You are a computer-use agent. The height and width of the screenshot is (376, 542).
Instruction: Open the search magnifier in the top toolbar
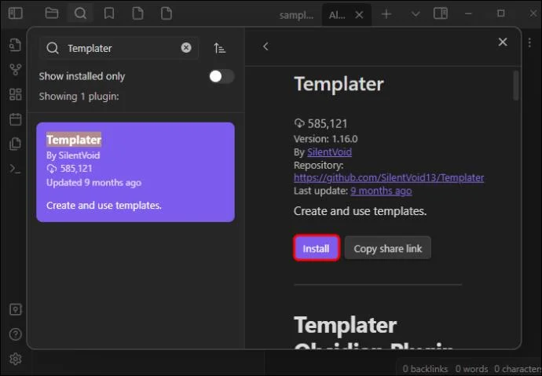pyautogui.click(x=80, y=13)
